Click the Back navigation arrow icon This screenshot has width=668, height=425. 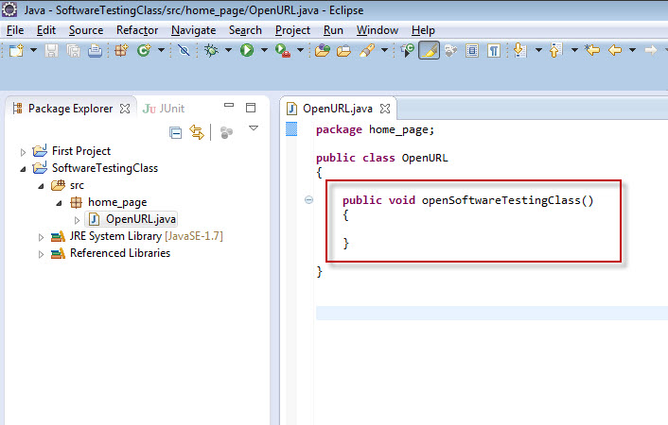pos(615,51)
